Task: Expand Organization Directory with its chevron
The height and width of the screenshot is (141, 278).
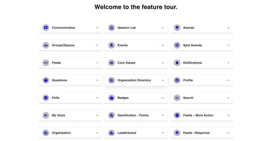Action: (163, 80)
